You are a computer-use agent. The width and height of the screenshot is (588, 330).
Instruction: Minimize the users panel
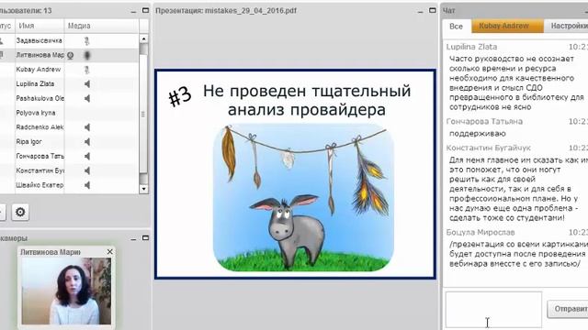click(133, 11)
